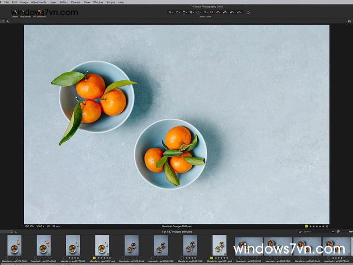
Task: Open the Layer menu
Action: click(x=53, y=2)
